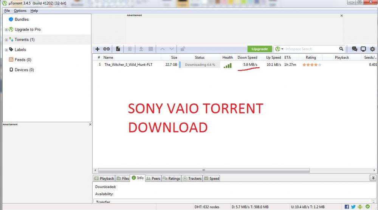Screen dimensions: 378x210
Task: Close the top advertisement banner
Action: [341, 16]
